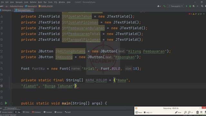The width and height of the screenshot is (206, 116).
Task: Click Draw pencil in recorder bar
Action: tap(178, 112)
